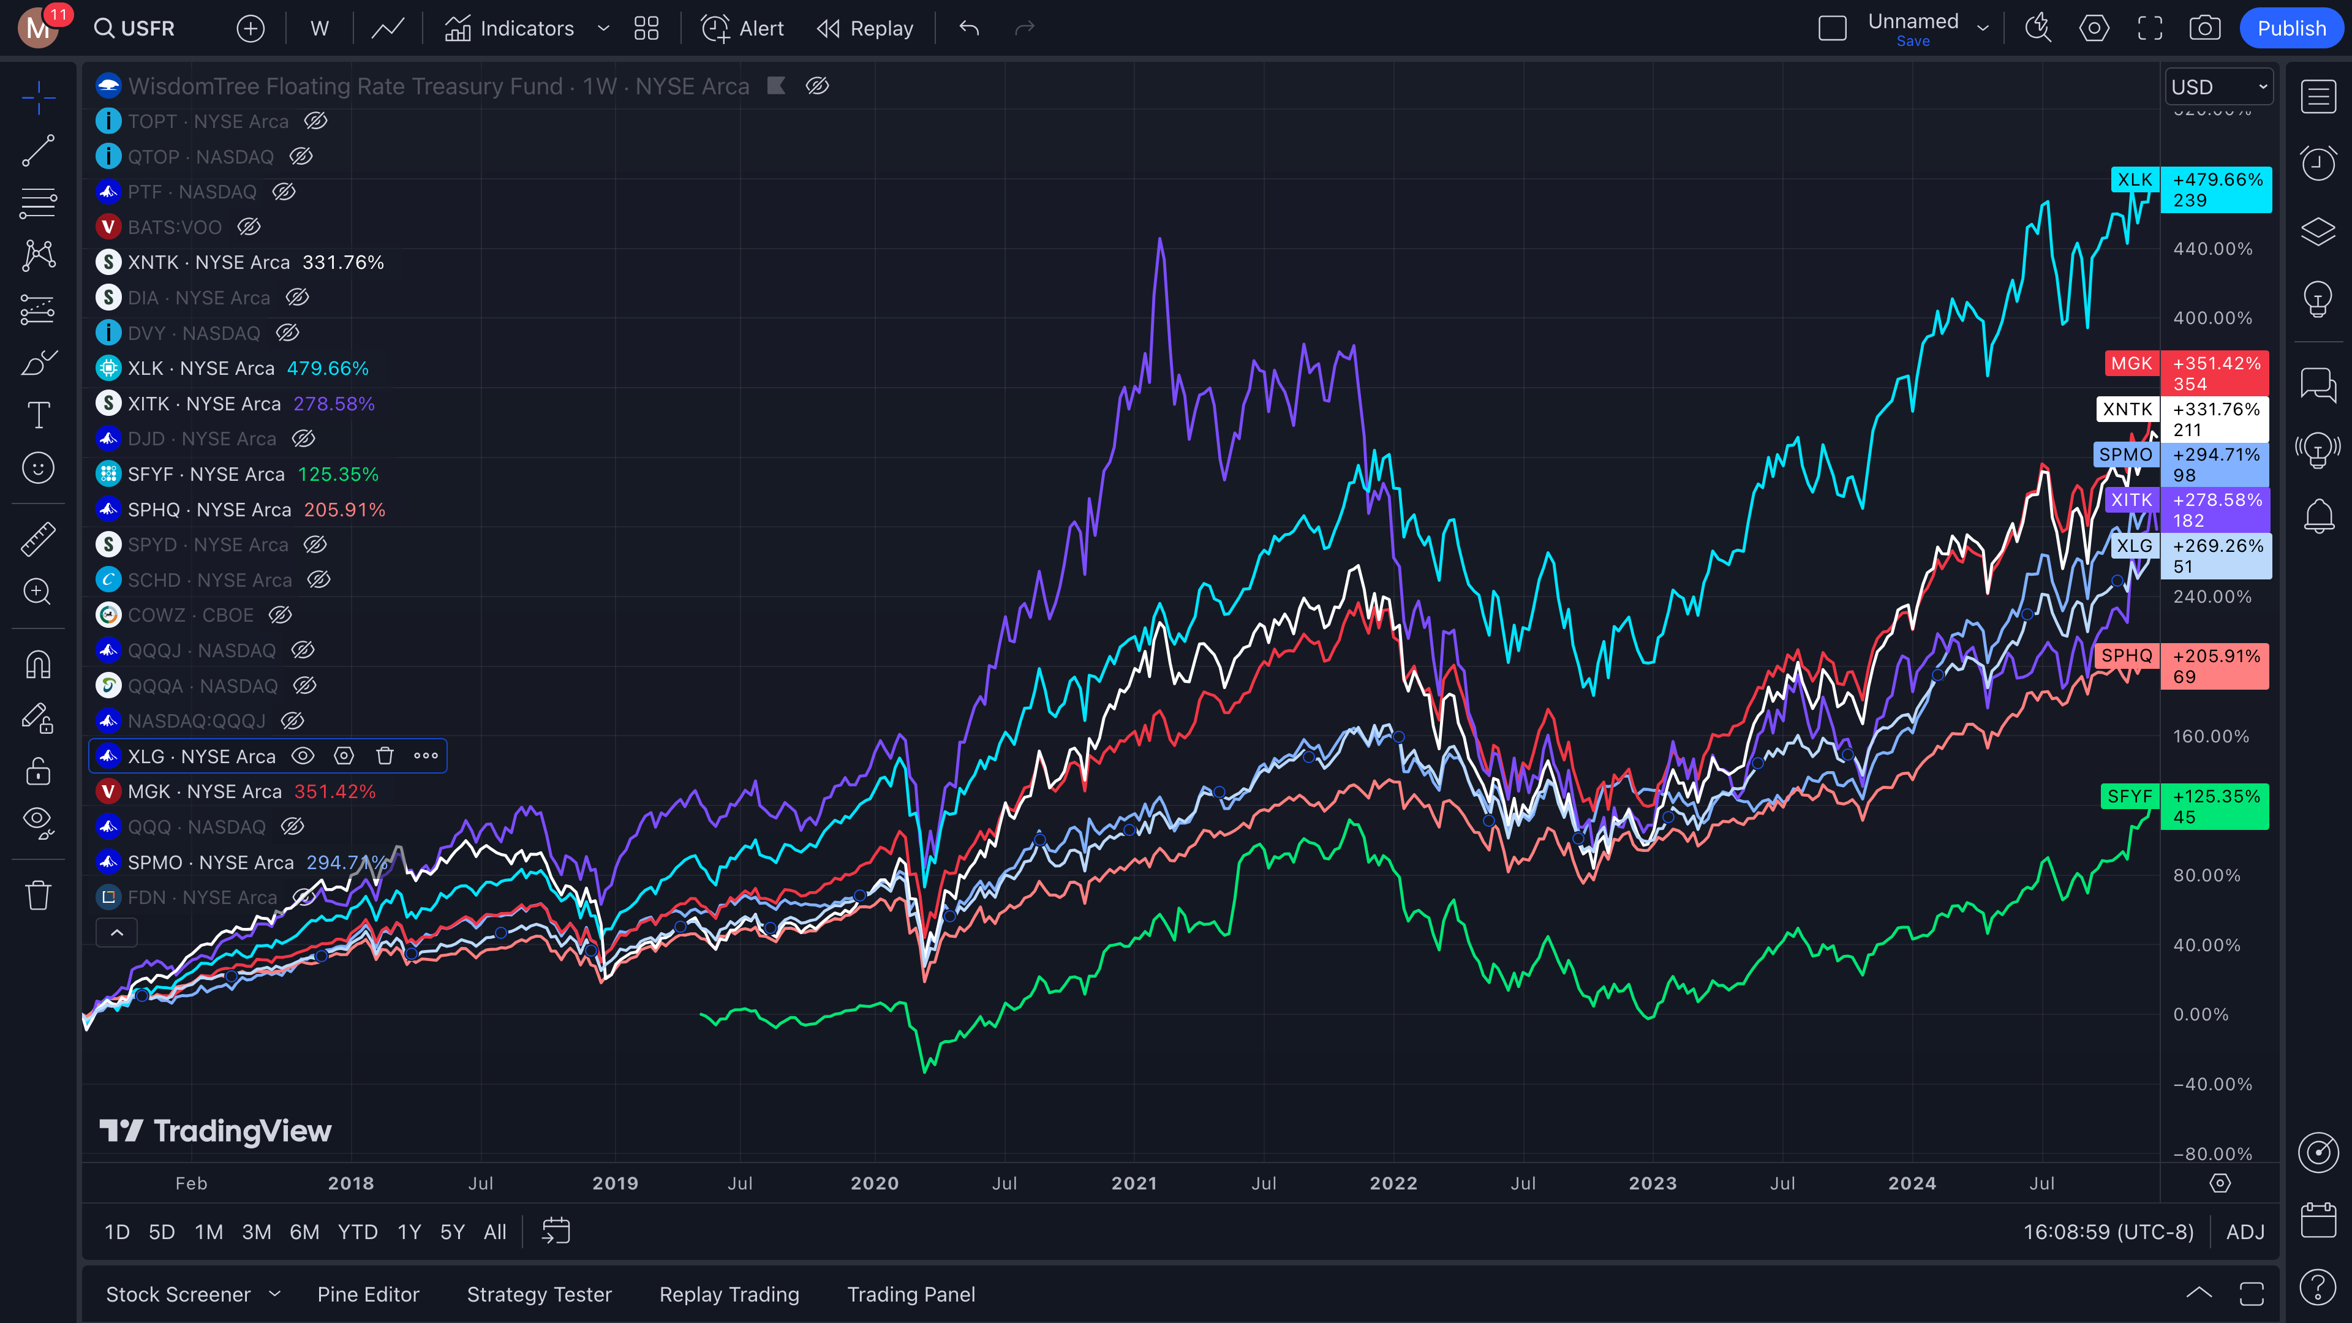
Task: Collapse the indicator legend list
Action: [x=117, y=932]
